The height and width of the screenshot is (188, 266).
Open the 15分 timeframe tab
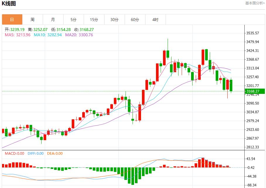94,20
